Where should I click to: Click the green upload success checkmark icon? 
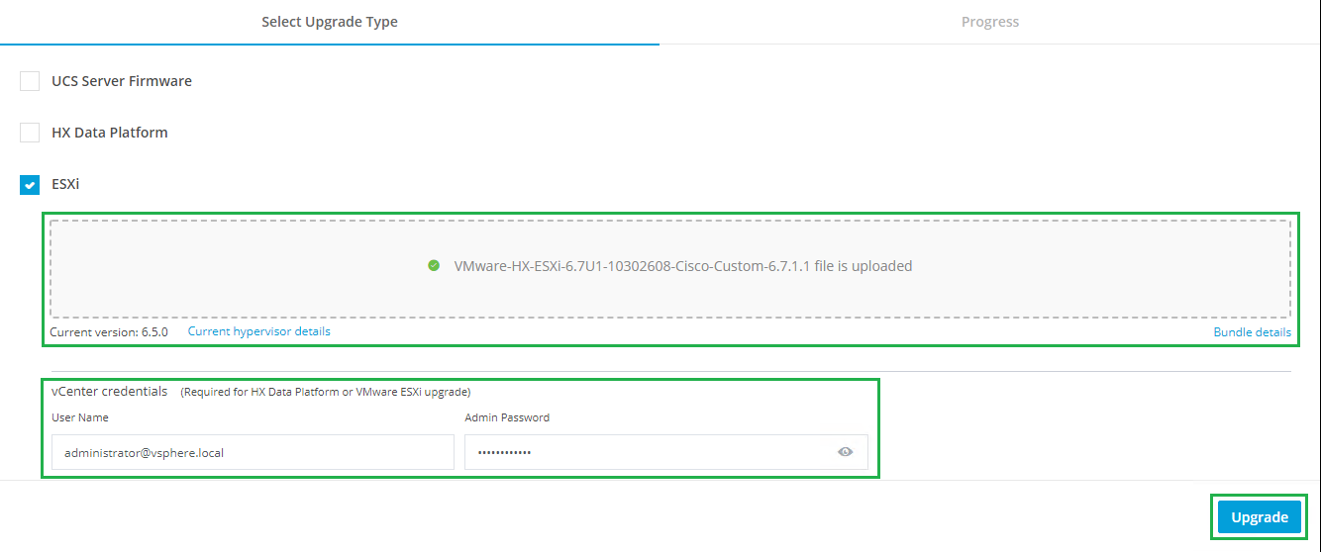tap(434, 265)
